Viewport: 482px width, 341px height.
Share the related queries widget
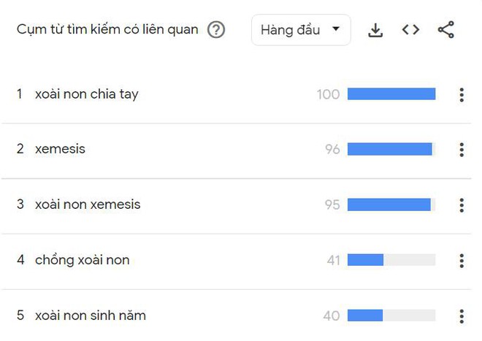(445, 30)
